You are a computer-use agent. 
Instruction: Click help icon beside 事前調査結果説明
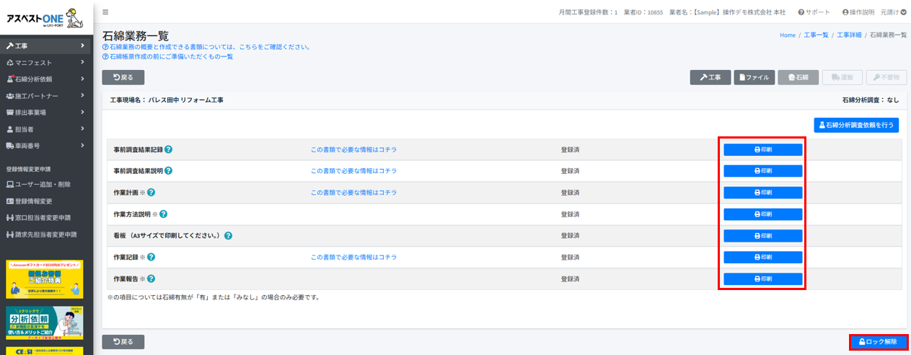(168, 171)
